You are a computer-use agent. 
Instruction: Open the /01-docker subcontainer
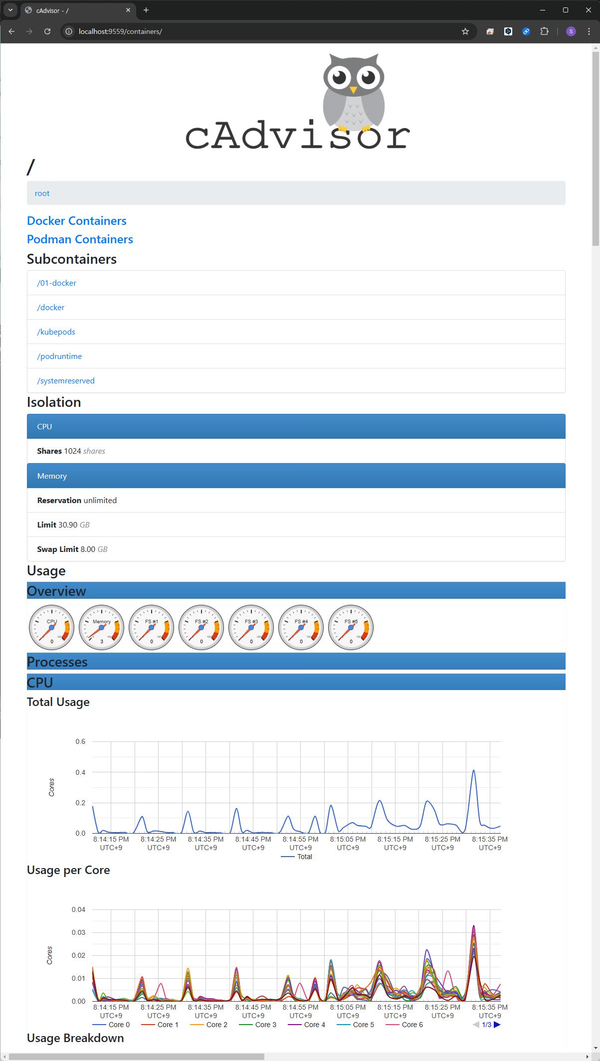pos(56,283)
